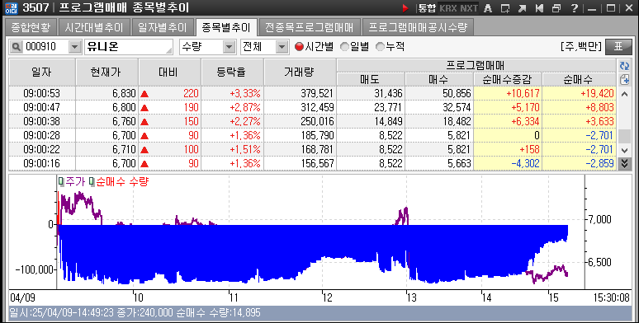The image size is (639, 323).
Task: Open the stock code 000910 dropdown
Action: [x=74, y=47]
